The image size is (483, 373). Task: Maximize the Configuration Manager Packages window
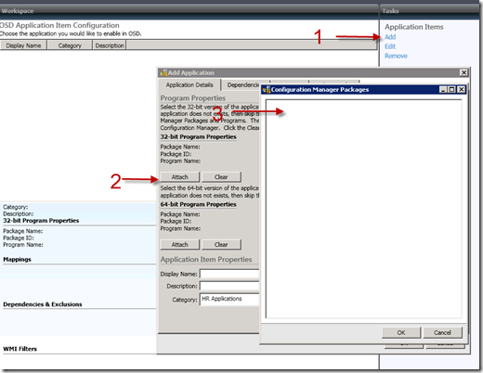click(451, 89)
